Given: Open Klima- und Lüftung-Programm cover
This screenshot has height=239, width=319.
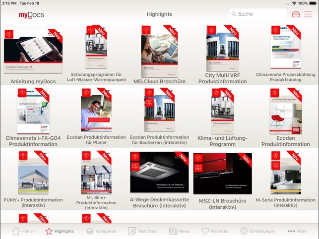Looking at the screenshot, I should [223, 111].
